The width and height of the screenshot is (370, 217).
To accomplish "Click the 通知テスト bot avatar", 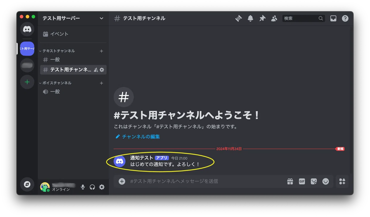I will [x=120, y=161].
